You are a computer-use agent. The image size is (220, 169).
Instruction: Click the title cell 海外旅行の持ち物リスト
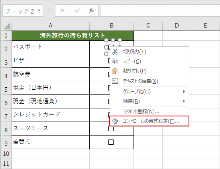pyautogui.click(x=73, y=35)
